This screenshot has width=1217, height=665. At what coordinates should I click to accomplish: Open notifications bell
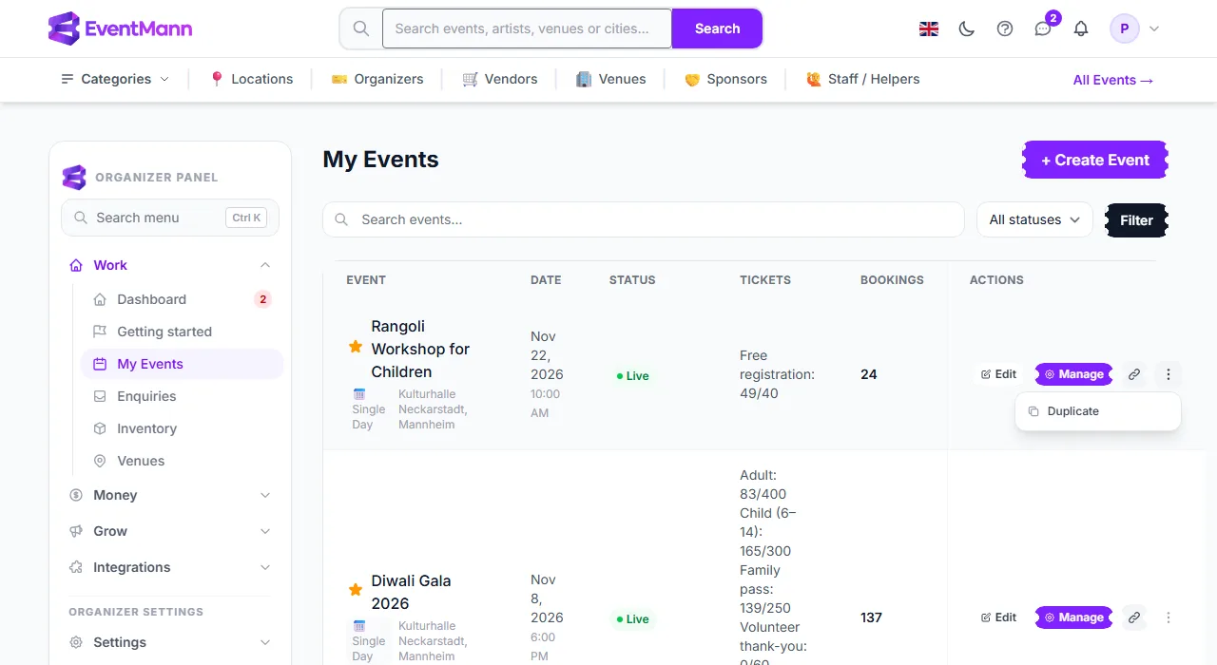pos(1081,28)
